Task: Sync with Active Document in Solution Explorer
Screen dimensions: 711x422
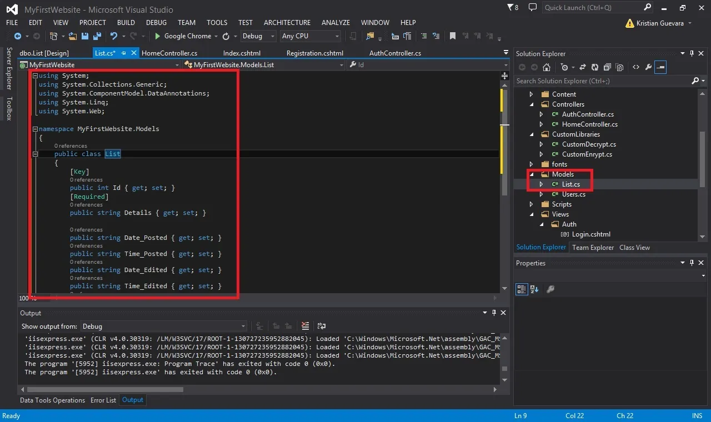Action: coord(583,67)
